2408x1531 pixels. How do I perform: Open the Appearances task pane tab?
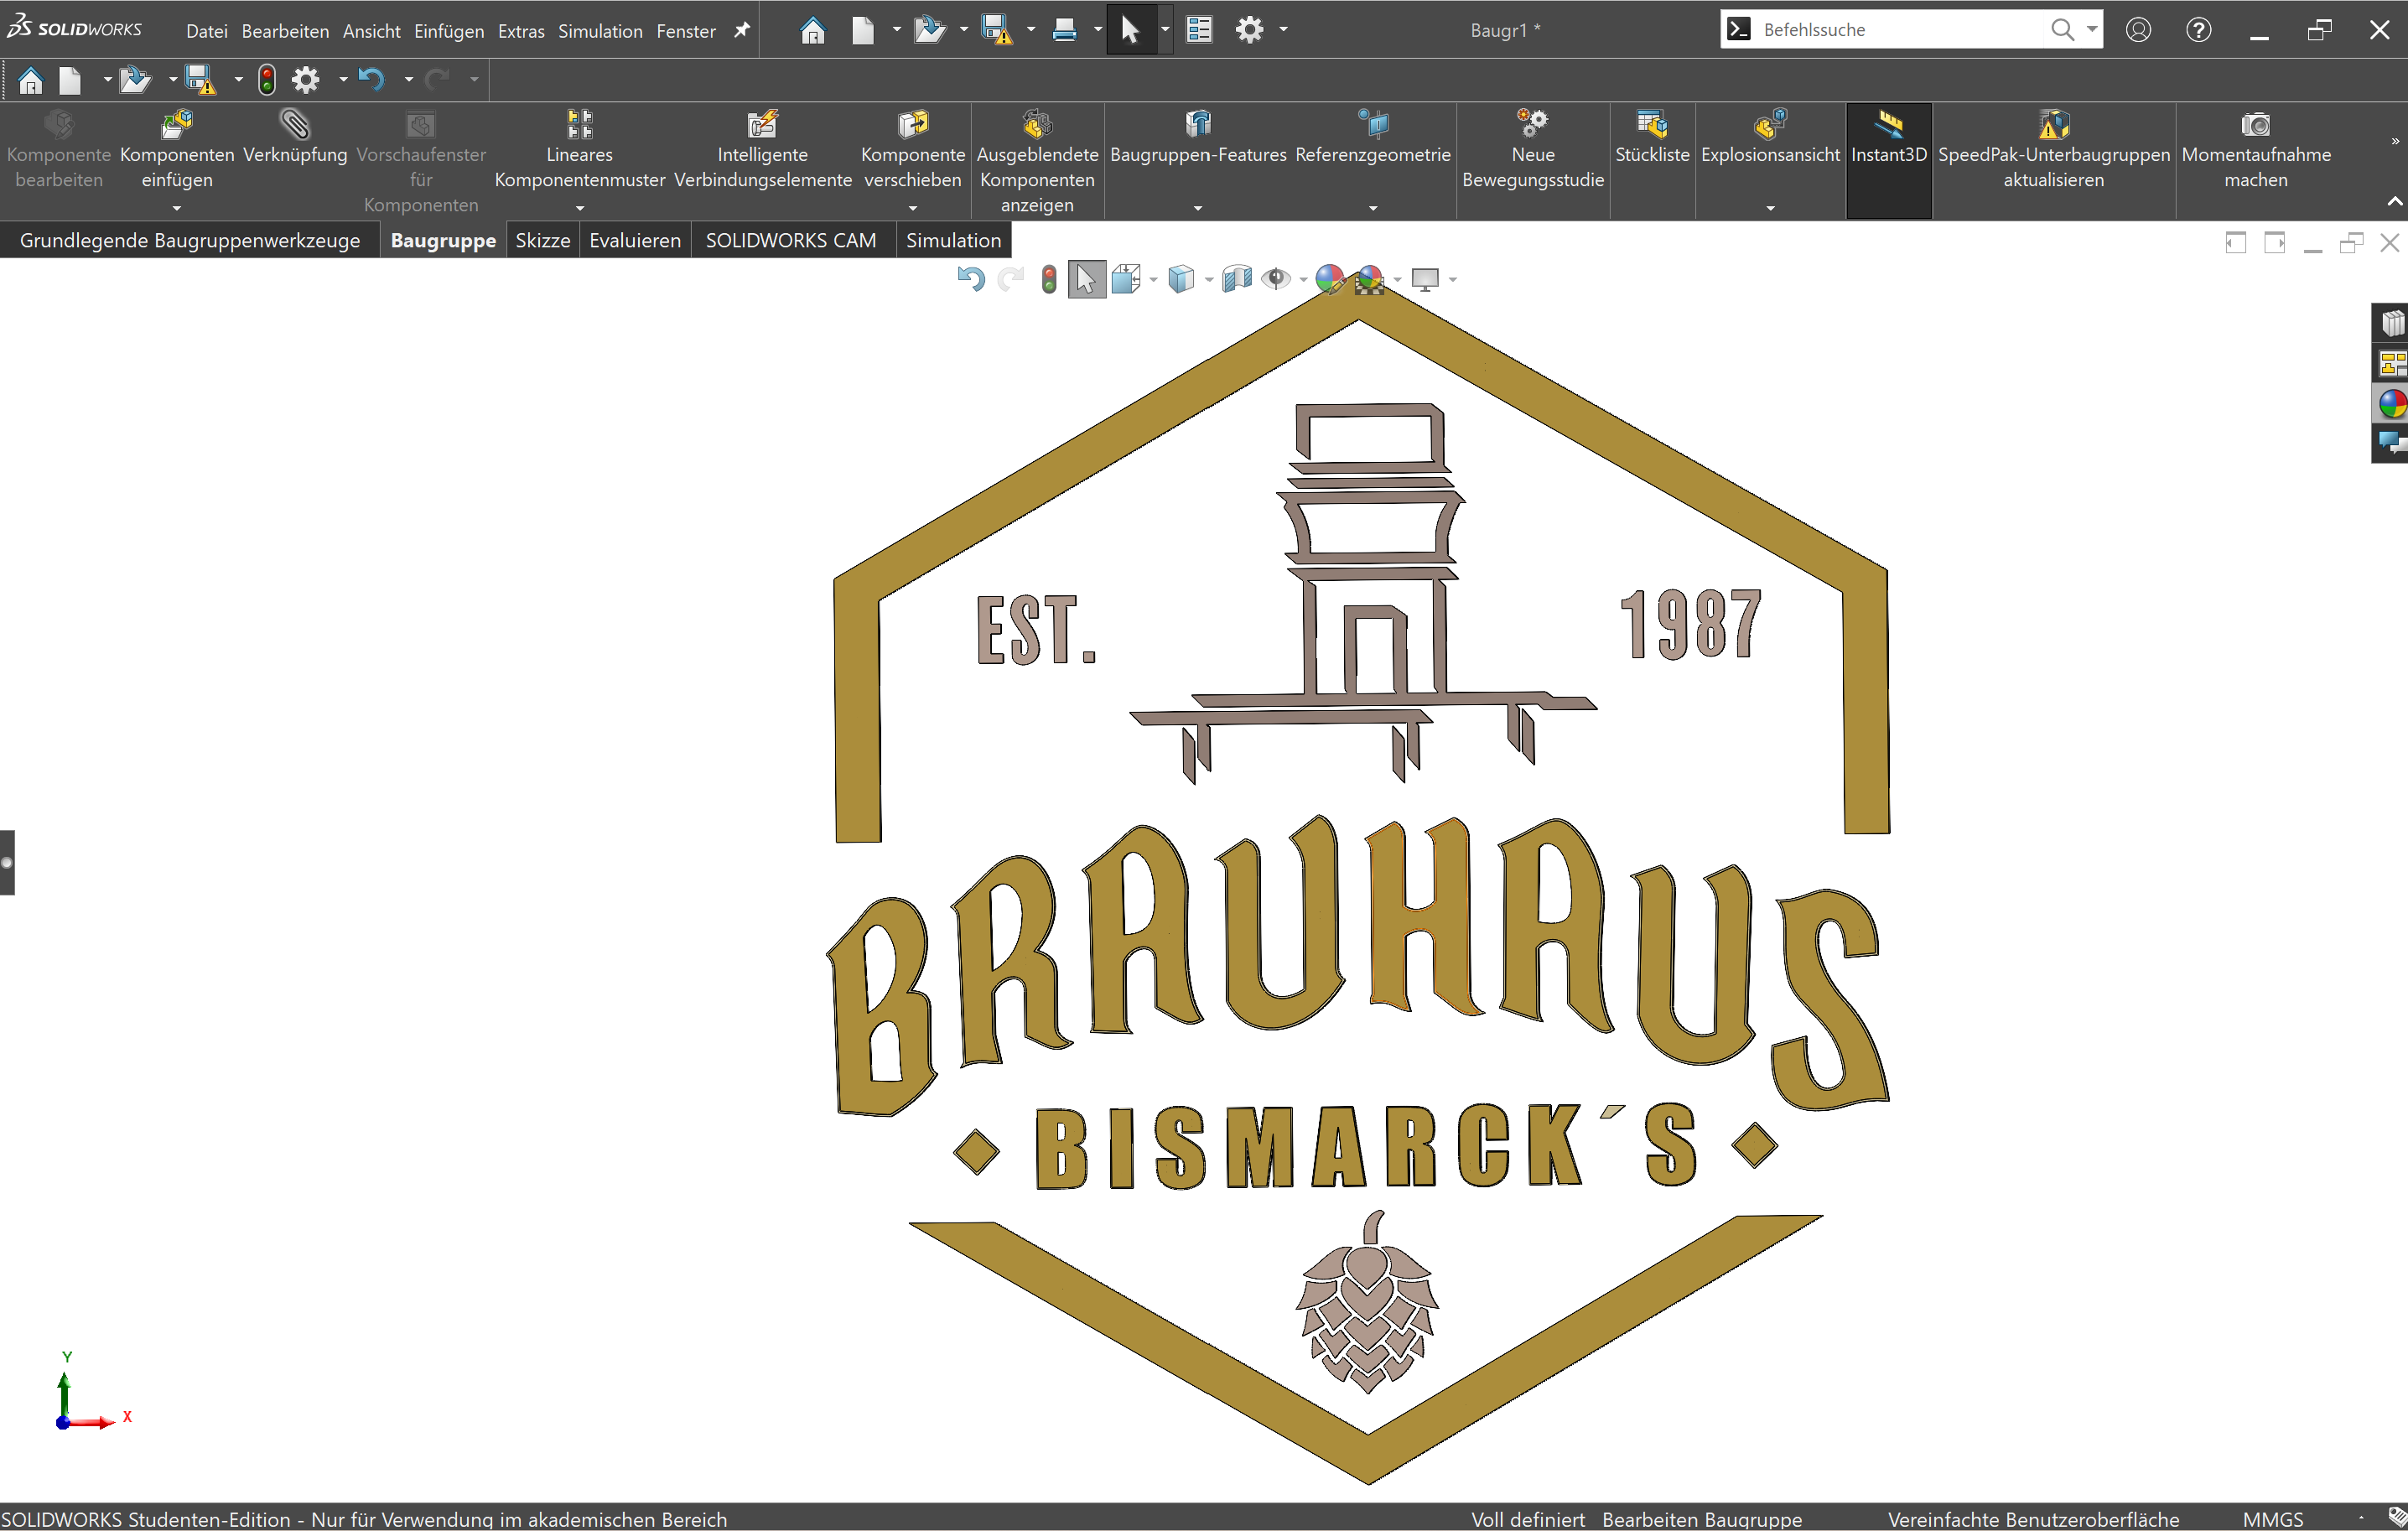coord(2392,403)
